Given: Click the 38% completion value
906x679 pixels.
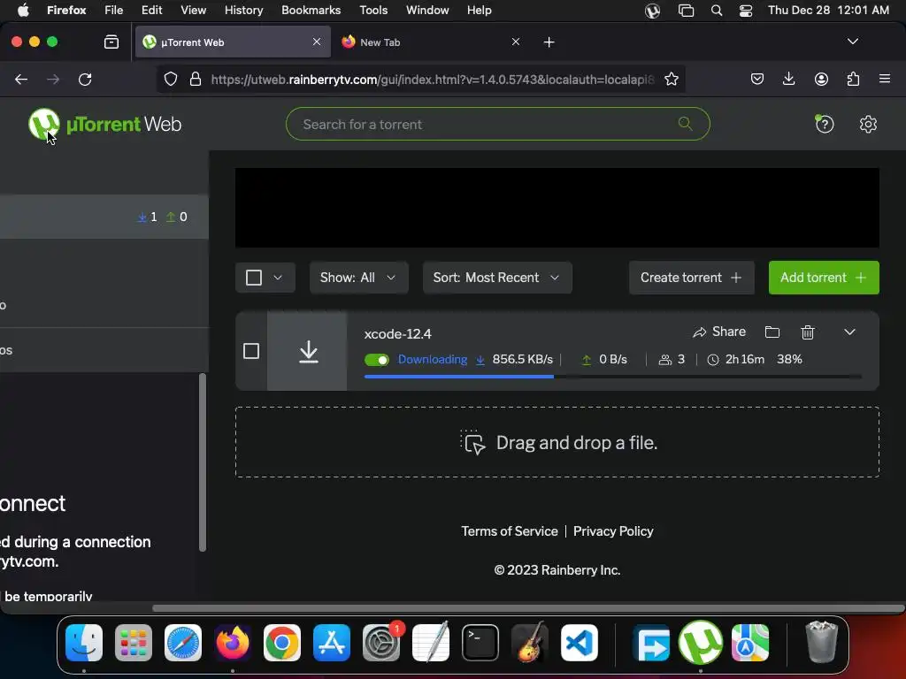Looking at the screenshot, I should (x=789, y=360).
